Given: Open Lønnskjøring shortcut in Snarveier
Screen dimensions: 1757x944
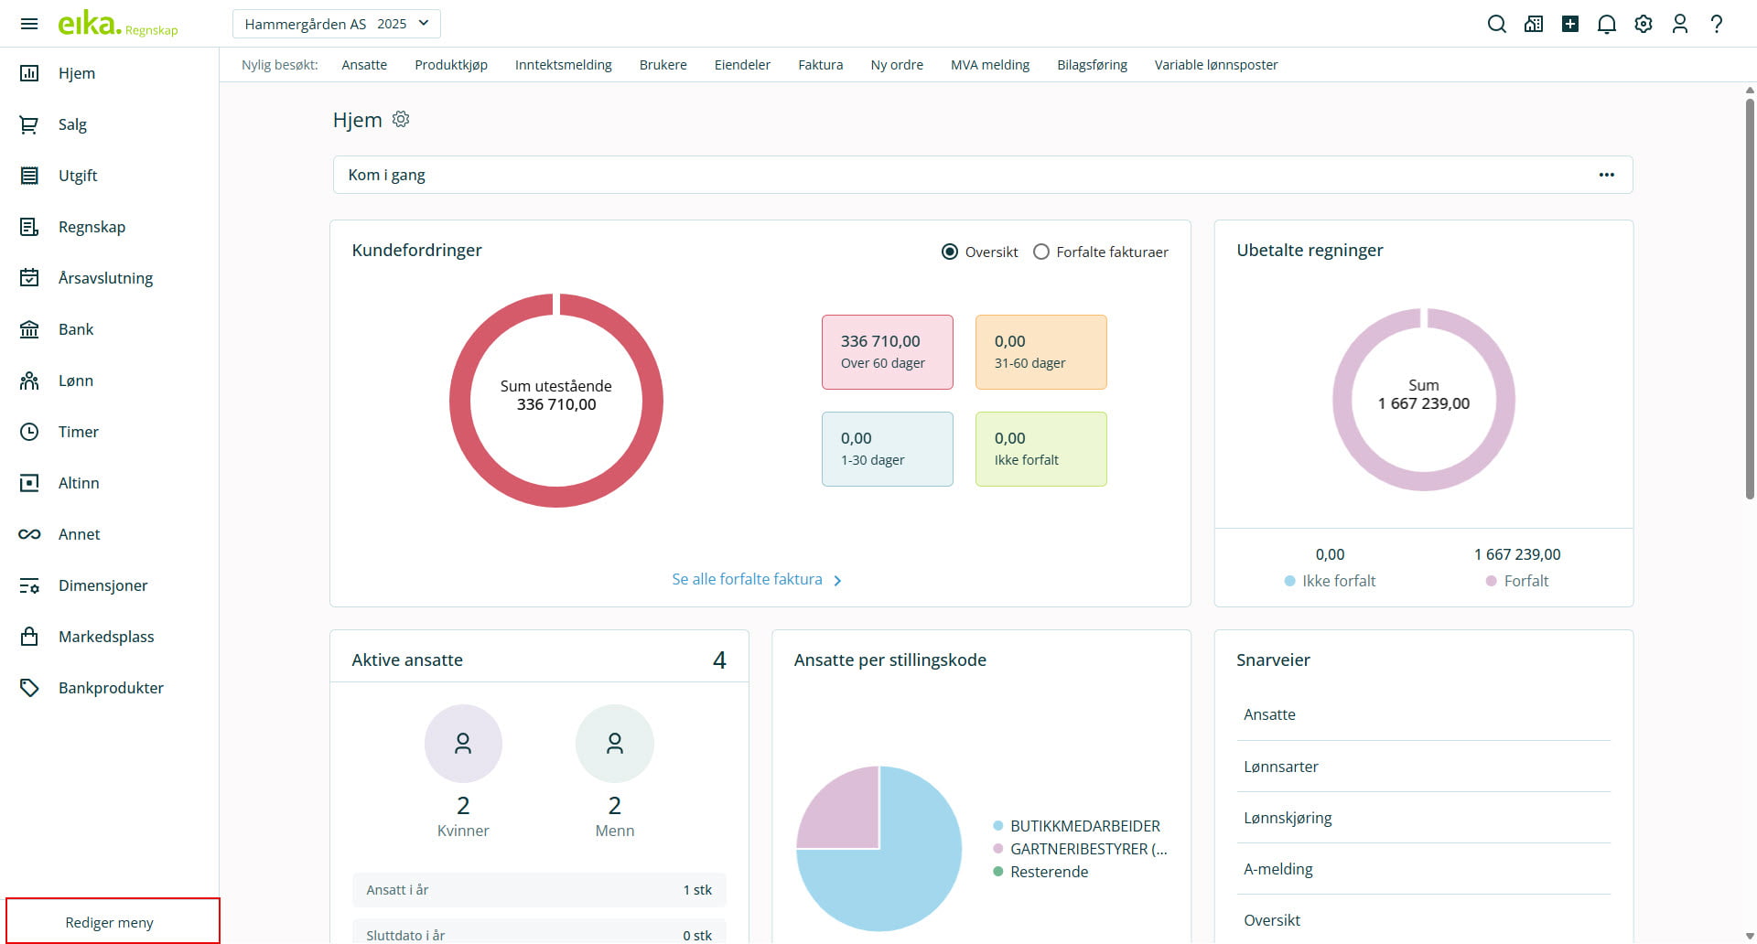Looking at the screenshot, I should tap(1287, 818).
